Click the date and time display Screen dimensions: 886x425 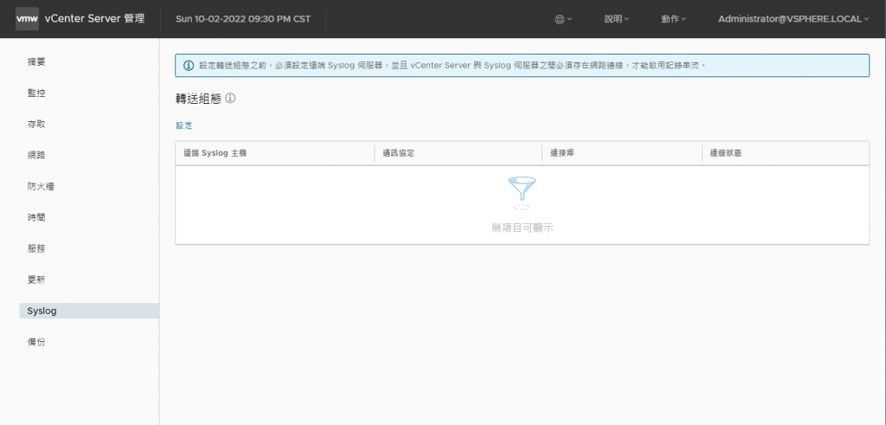(243, 19)
